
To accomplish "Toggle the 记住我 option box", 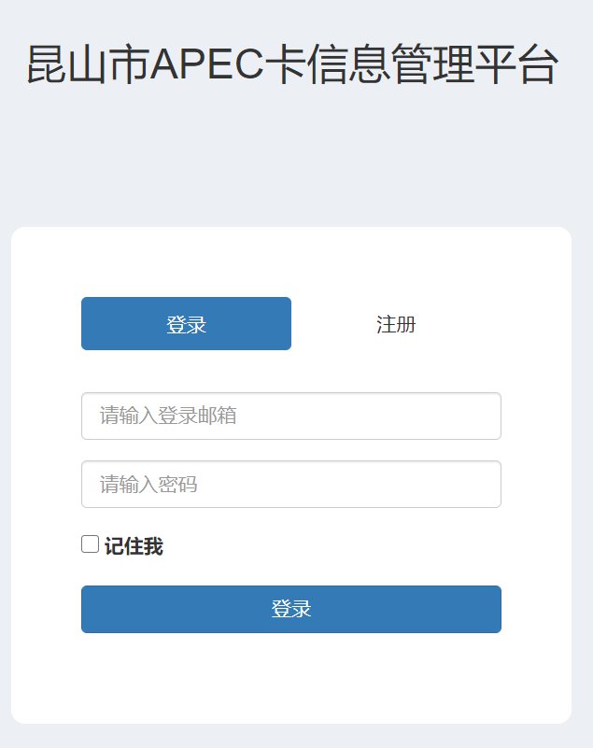I will (91, 544).
